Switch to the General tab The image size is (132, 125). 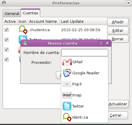(x=12, y=13)
